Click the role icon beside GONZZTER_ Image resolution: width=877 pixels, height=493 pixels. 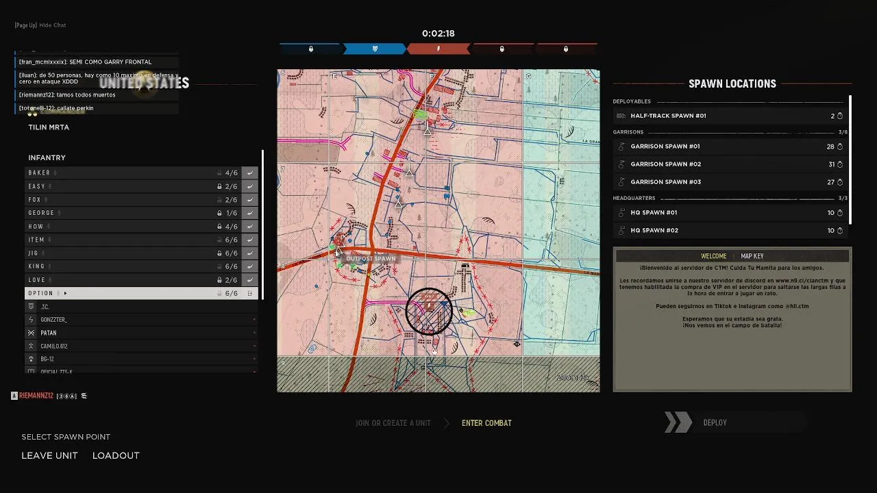[x=31, y=320]
